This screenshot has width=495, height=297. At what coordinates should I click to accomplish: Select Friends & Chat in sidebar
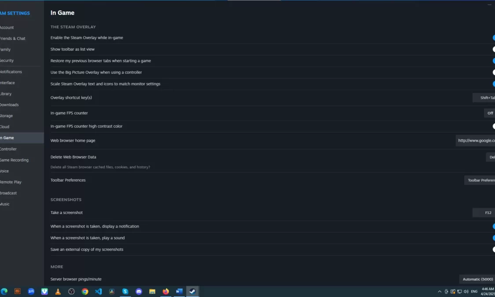[13, 39]
